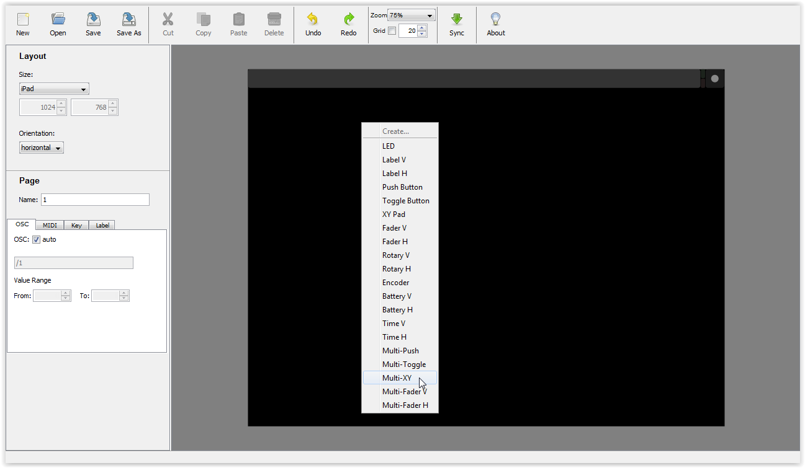
Task: Uncheck the OSC auto checkbox
Action: 36,239
